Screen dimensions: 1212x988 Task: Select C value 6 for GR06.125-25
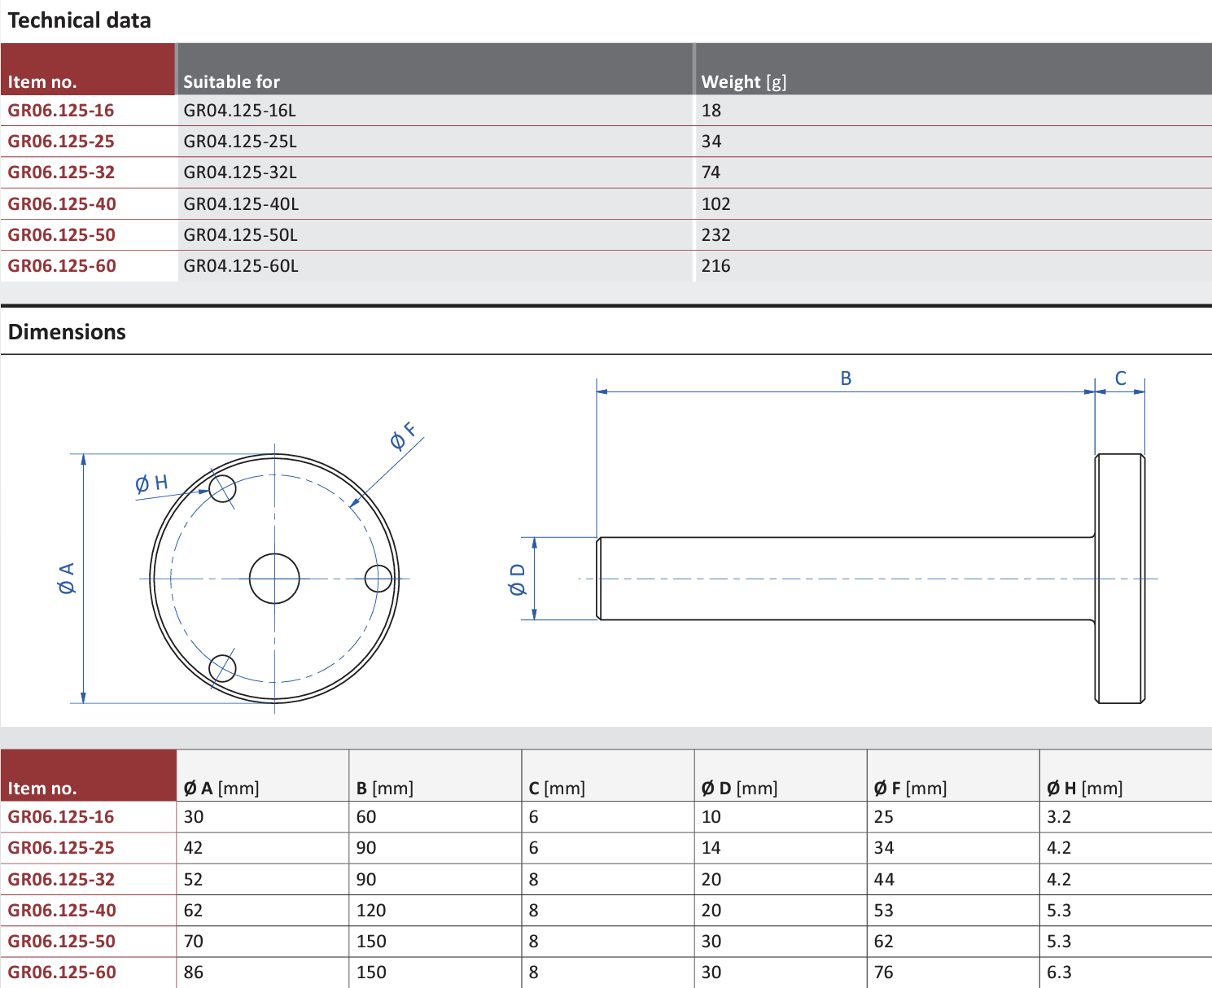pos(534,848)
